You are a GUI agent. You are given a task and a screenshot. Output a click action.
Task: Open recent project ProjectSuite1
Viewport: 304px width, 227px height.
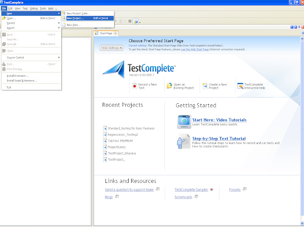tap(117, 147)
